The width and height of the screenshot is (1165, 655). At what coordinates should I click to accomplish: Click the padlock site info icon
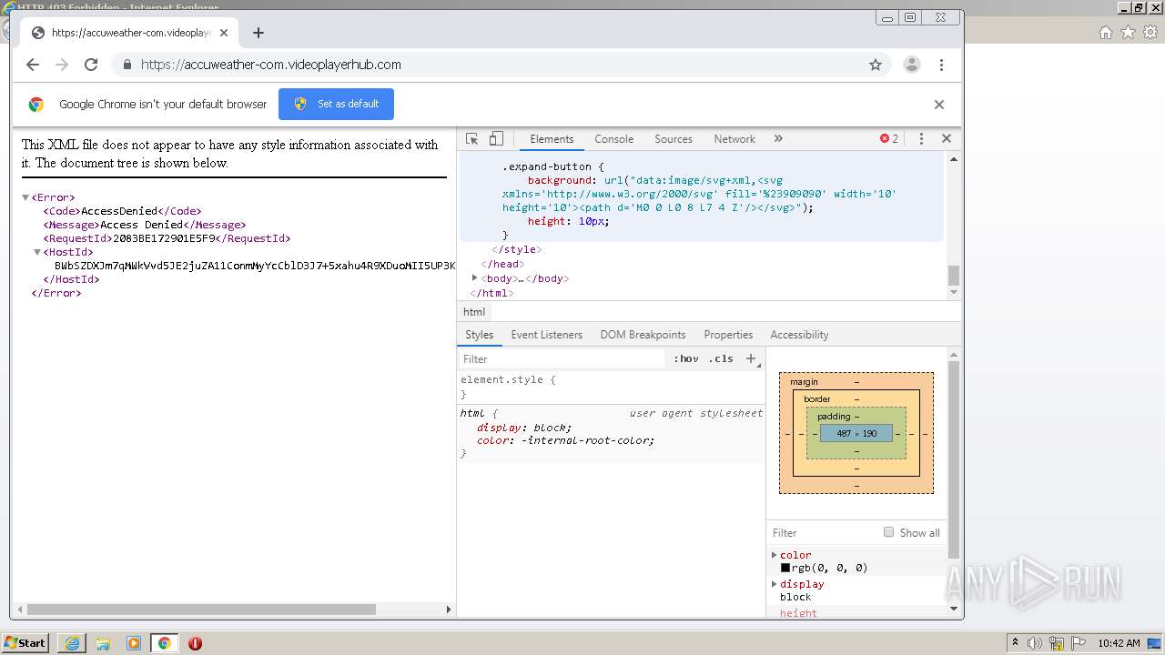click(x=127, y=65)
